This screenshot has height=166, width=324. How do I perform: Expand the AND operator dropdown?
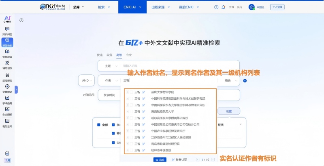tap(86, 80)
